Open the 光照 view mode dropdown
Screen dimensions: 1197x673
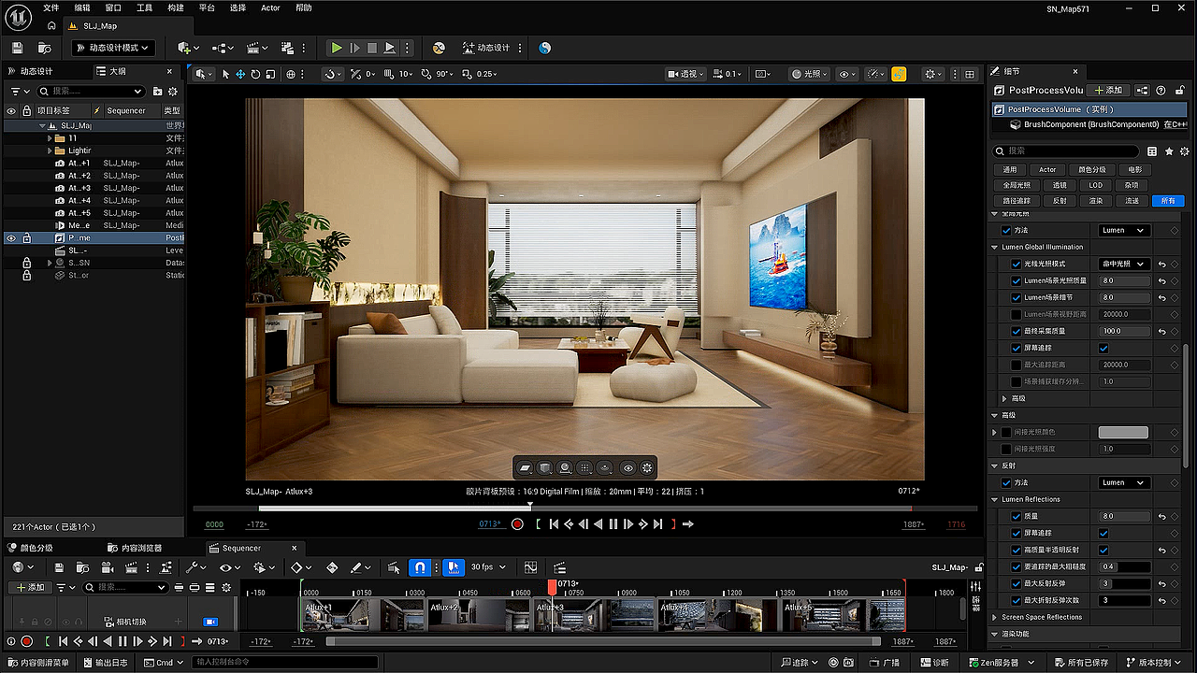[807, 74]
